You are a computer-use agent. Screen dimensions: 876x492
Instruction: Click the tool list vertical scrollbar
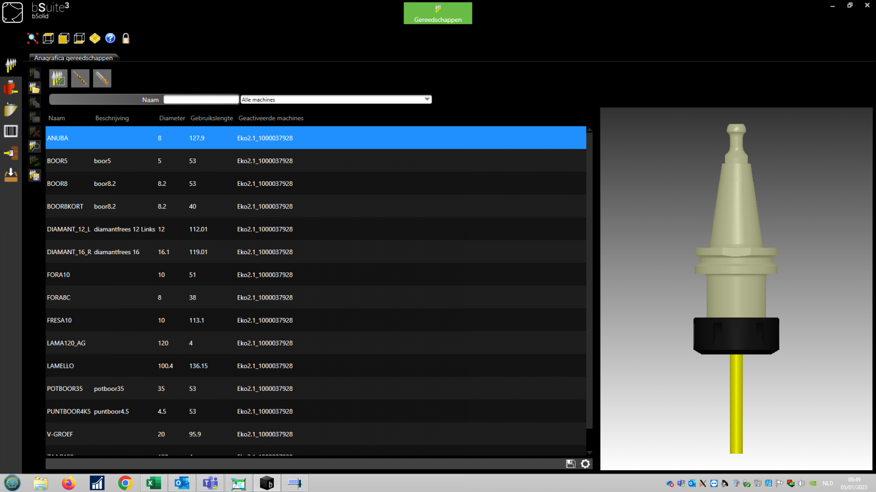click(x=589, y=280)
